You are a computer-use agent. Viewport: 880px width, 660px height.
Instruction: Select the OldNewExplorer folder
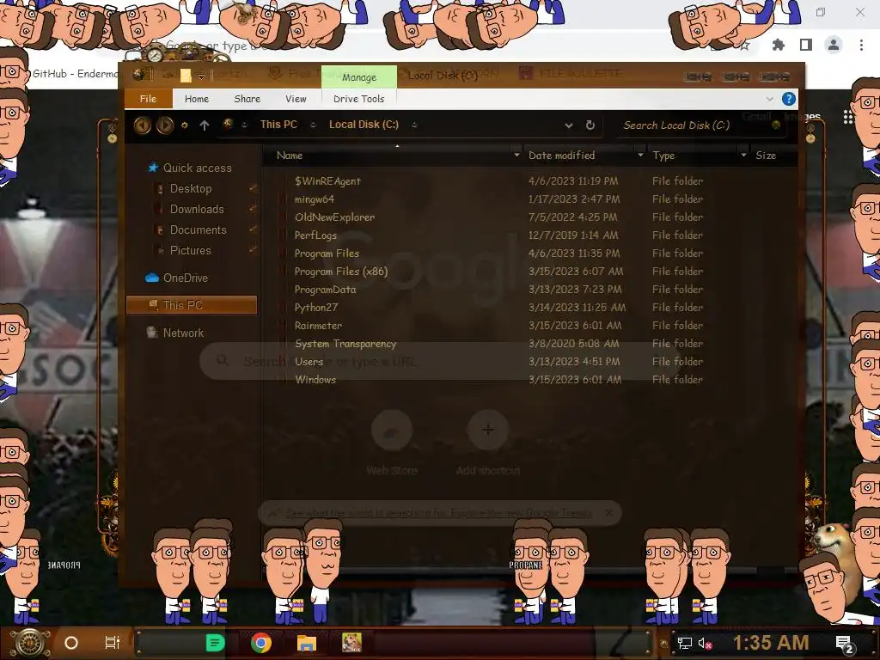tap(334, 217)
